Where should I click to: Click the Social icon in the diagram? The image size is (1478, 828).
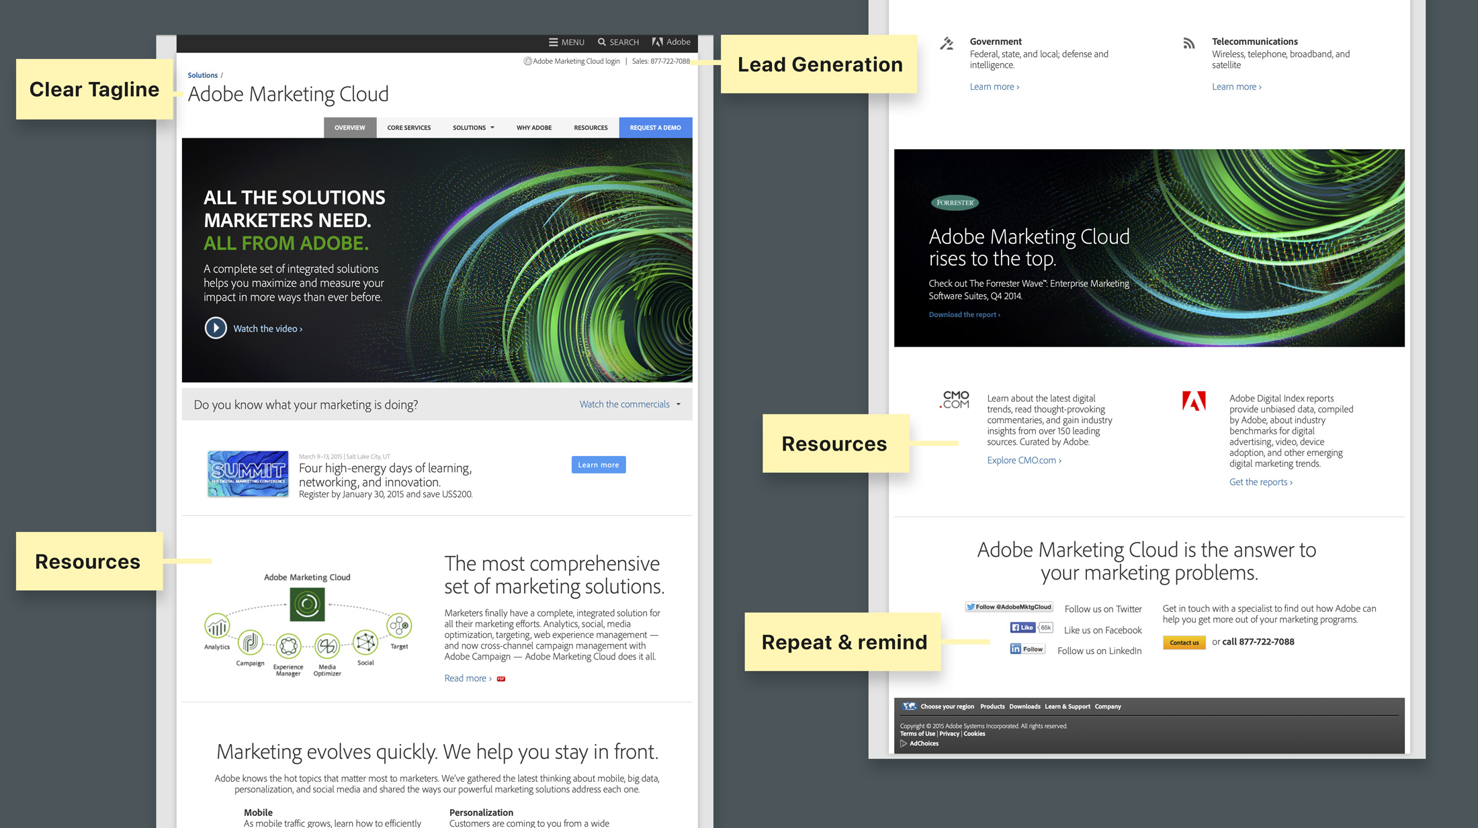point(365,643)
